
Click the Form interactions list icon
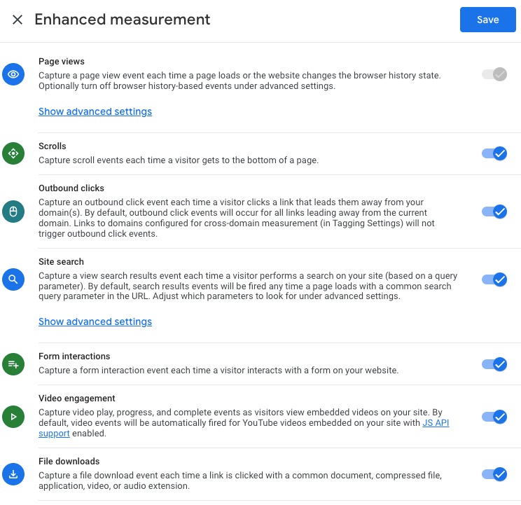[x=13, y=364]
